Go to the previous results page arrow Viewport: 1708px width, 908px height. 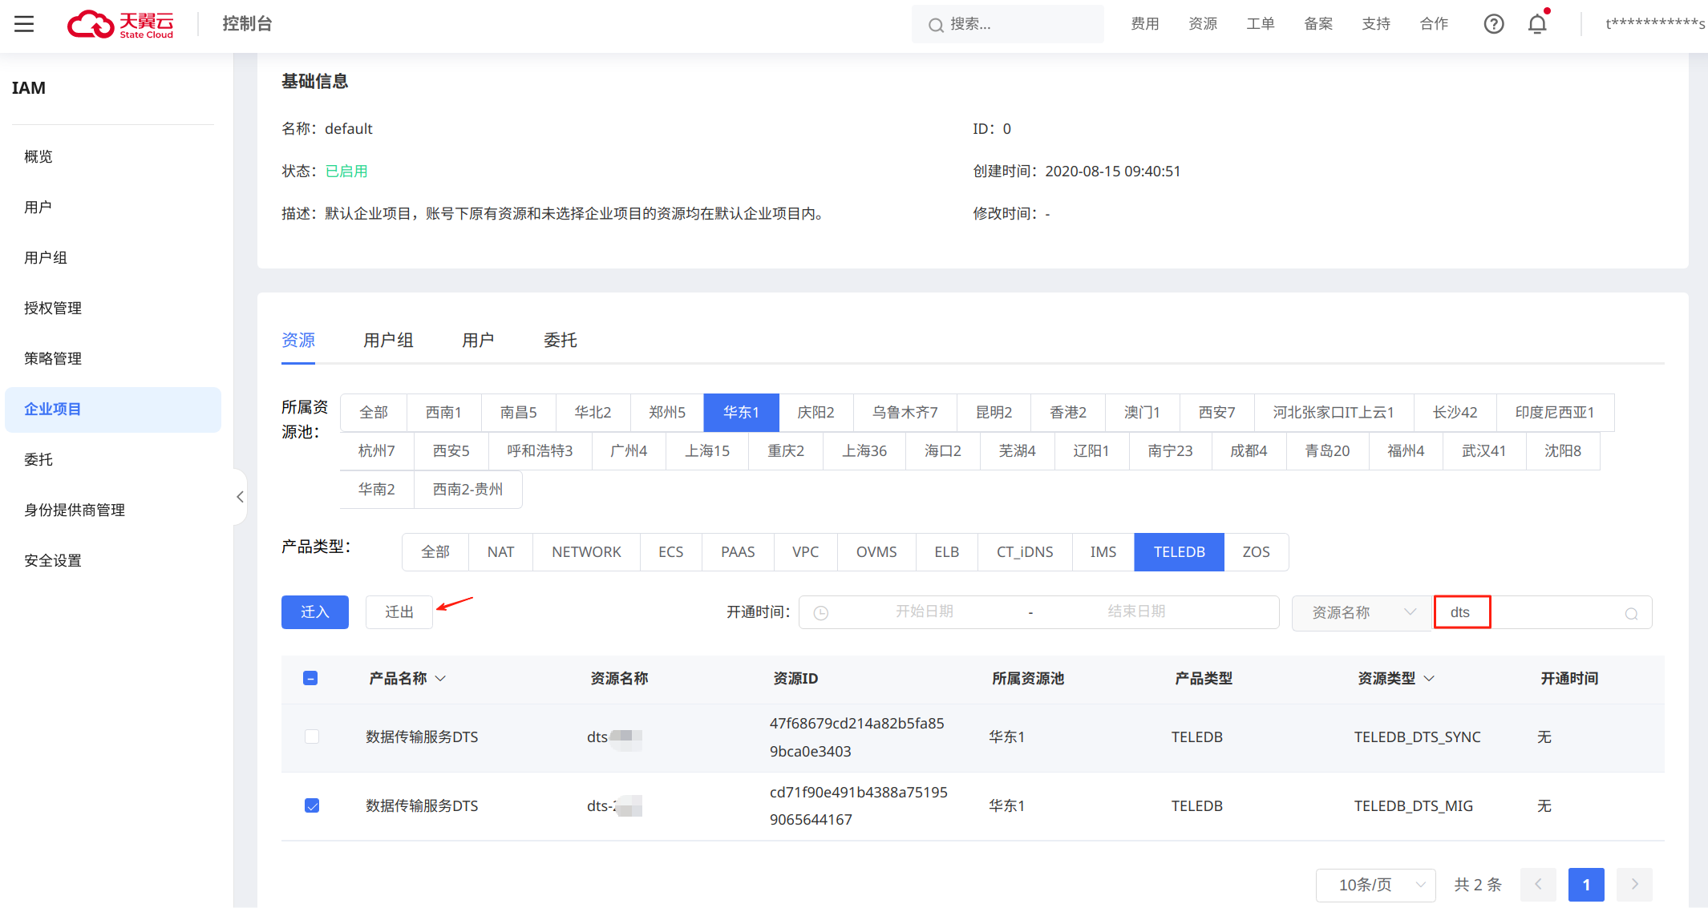[x=1538, y=885]
